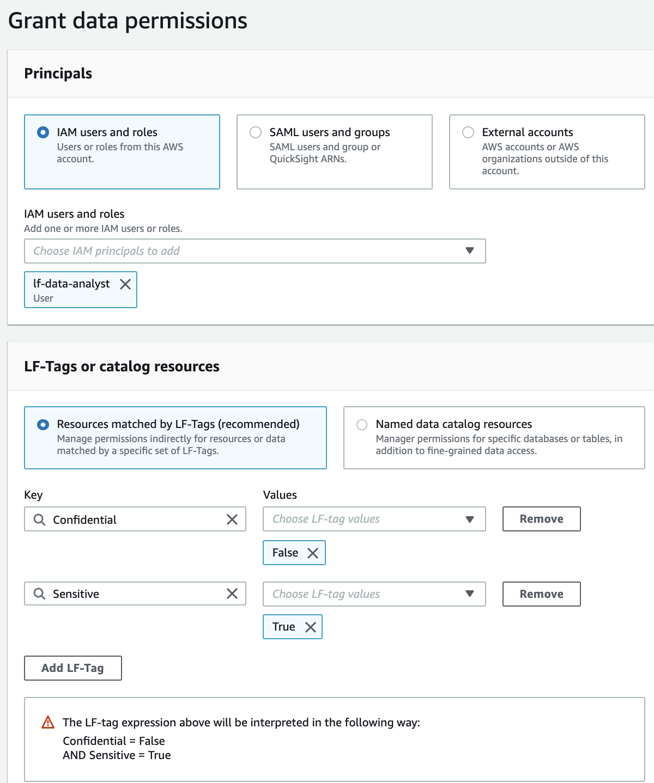Open the Choose IAM principals dropdown
Viewport: 654px width, 783px height.
(x=255, y=251)
